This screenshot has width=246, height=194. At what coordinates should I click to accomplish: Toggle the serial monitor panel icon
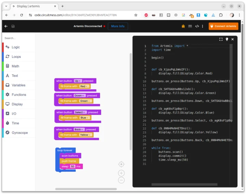[x=190, y=26]
